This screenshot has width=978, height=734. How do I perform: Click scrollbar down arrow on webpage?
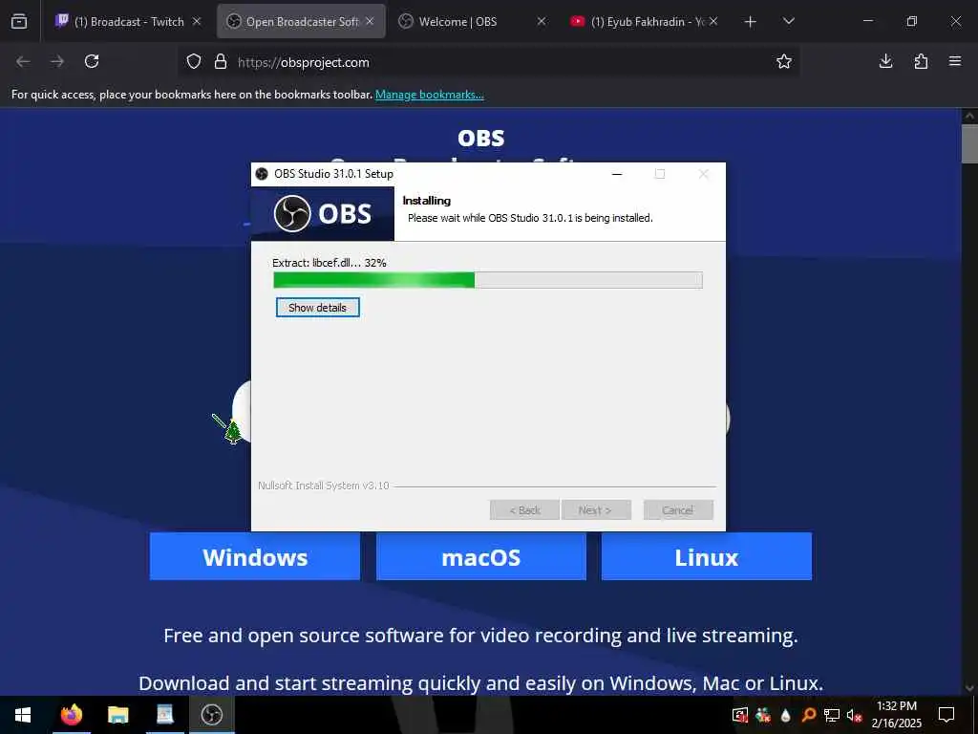pos(969,688)
